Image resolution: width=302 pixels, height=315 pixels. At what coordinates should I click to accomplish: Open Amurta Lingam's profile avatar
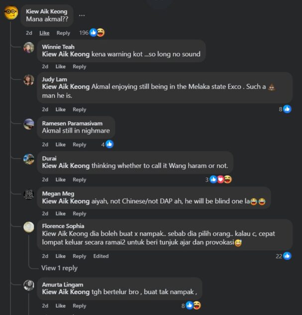tap(29, 285)
